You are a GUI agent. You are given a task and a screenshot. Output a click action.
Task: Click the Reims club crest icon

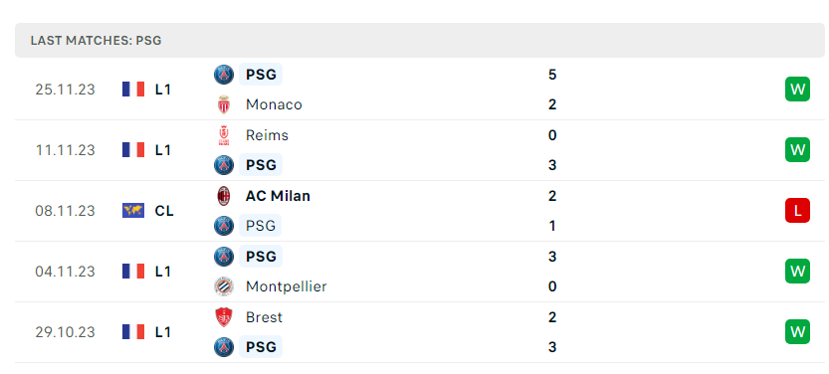224,135
